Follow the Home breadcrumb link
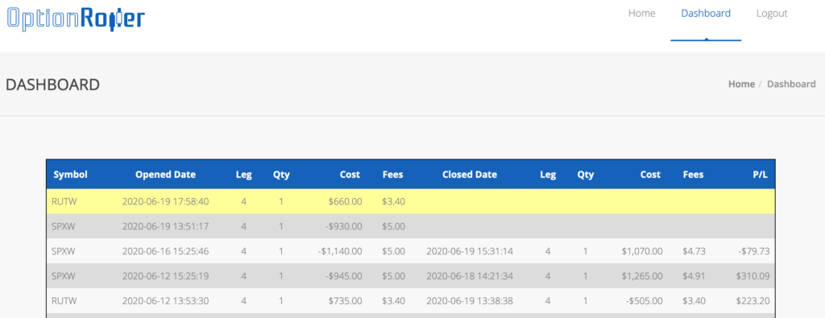 pyautogui.click(x=741, y=84)
